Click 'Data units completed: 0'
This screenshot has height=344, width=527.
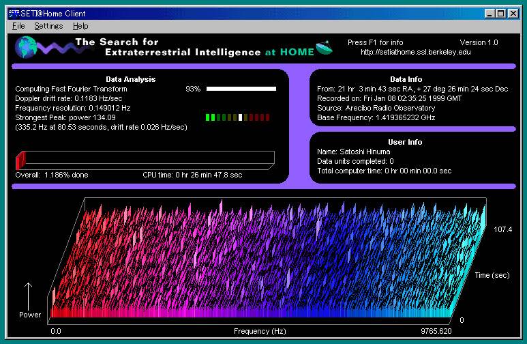coord(355,161)
